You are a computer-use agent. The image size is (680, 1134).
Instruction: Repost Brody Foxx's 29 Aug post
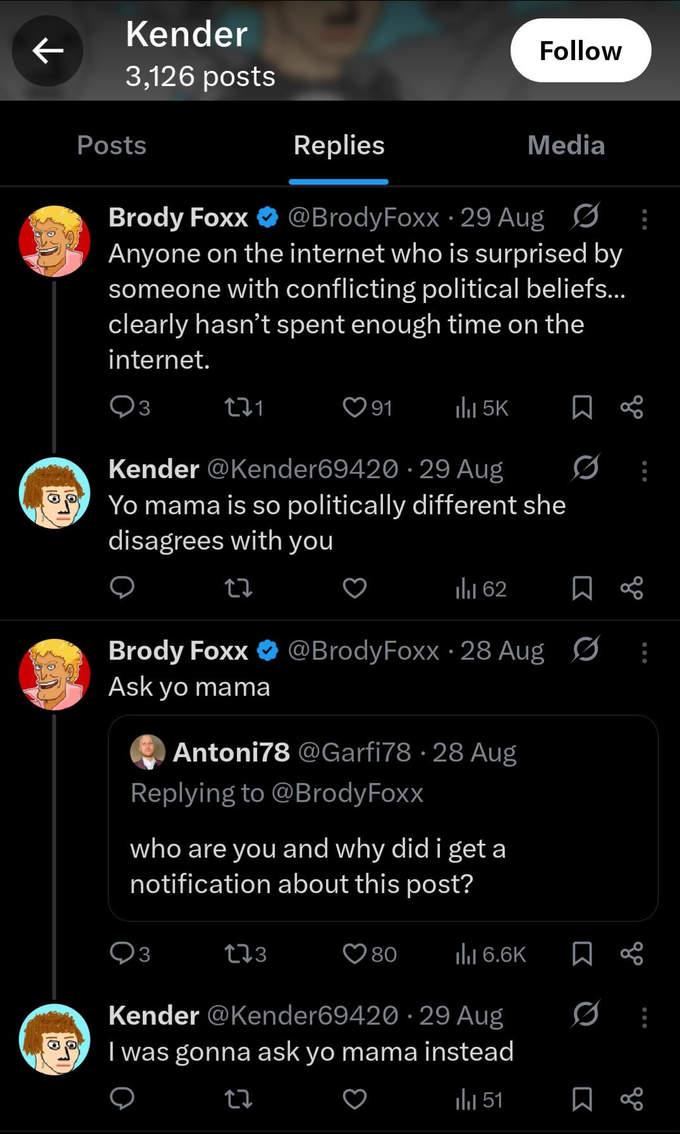[x=244, y=408]
